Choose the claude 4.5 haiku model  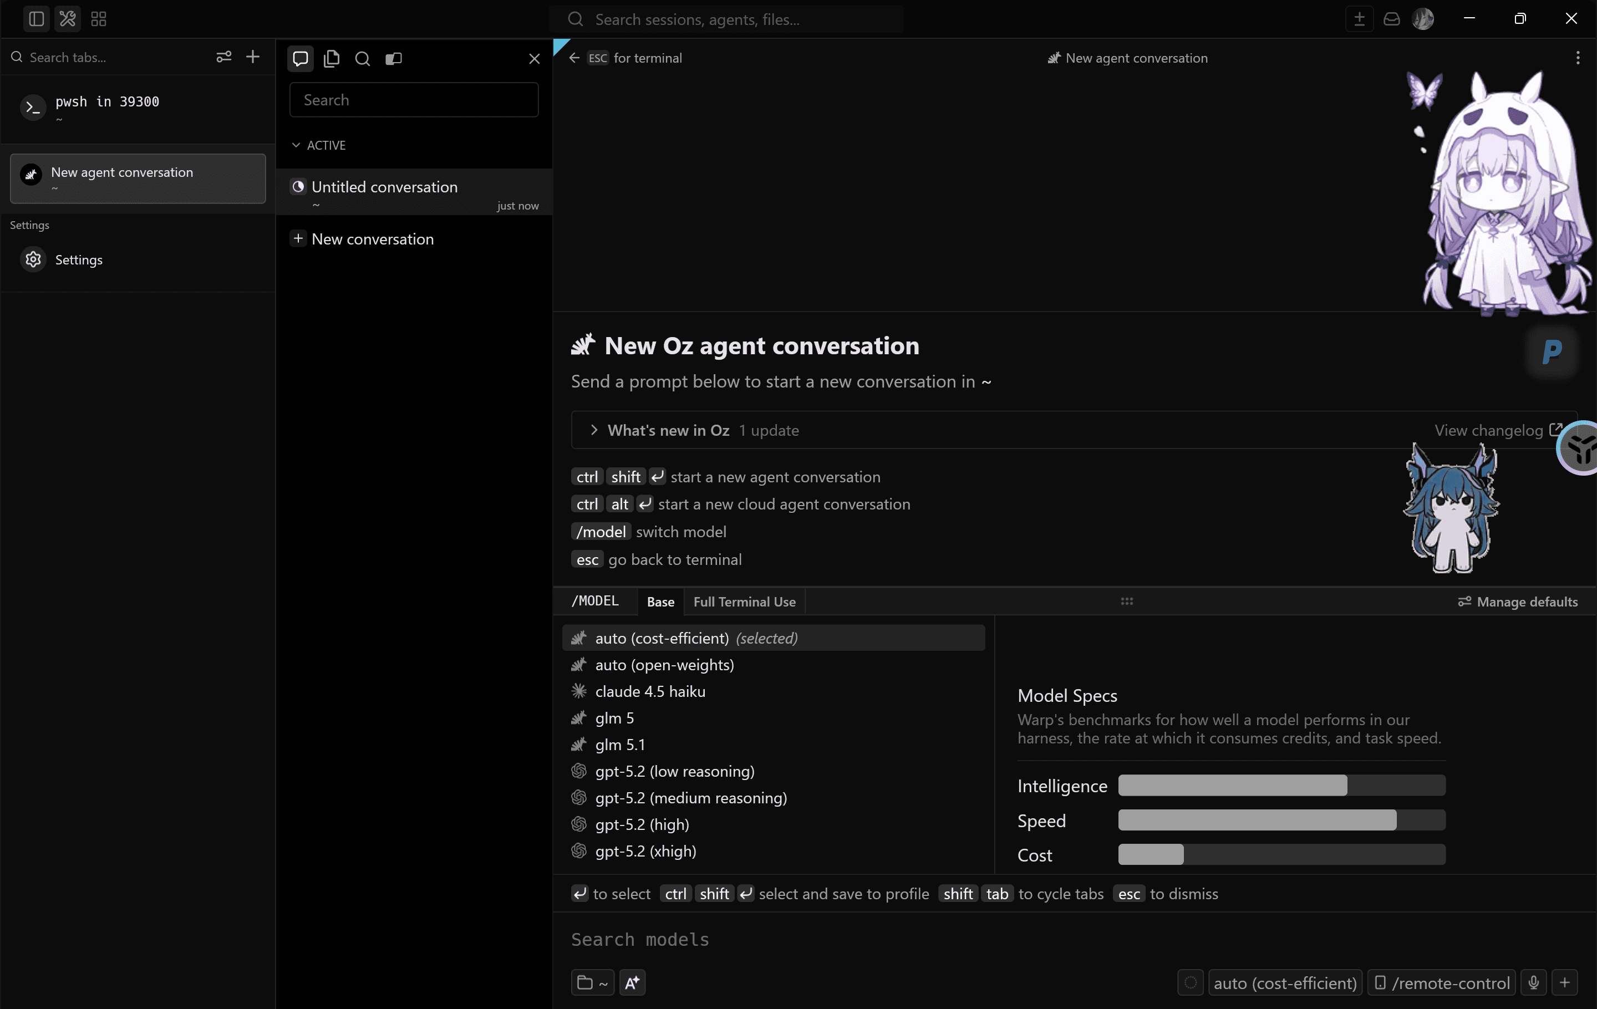click(x=774, y=691)
